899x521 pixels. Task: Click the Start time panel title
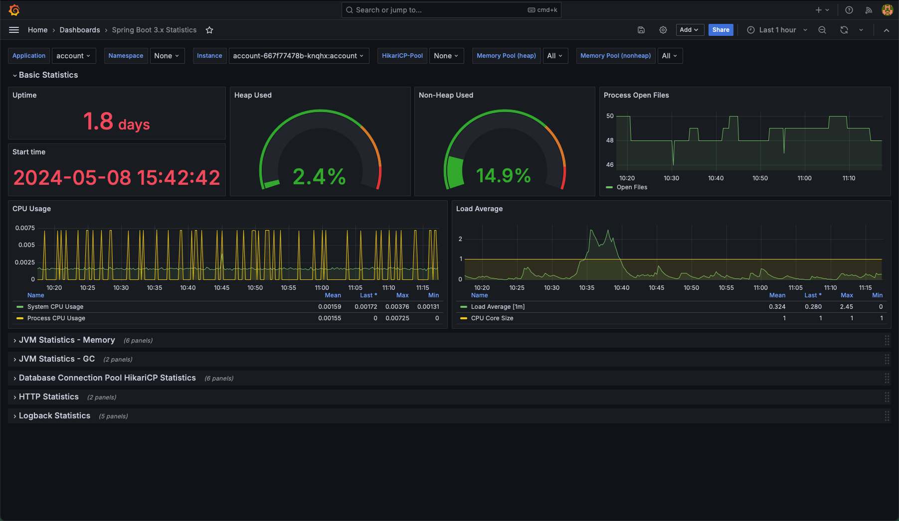click(x=29, y=152)
